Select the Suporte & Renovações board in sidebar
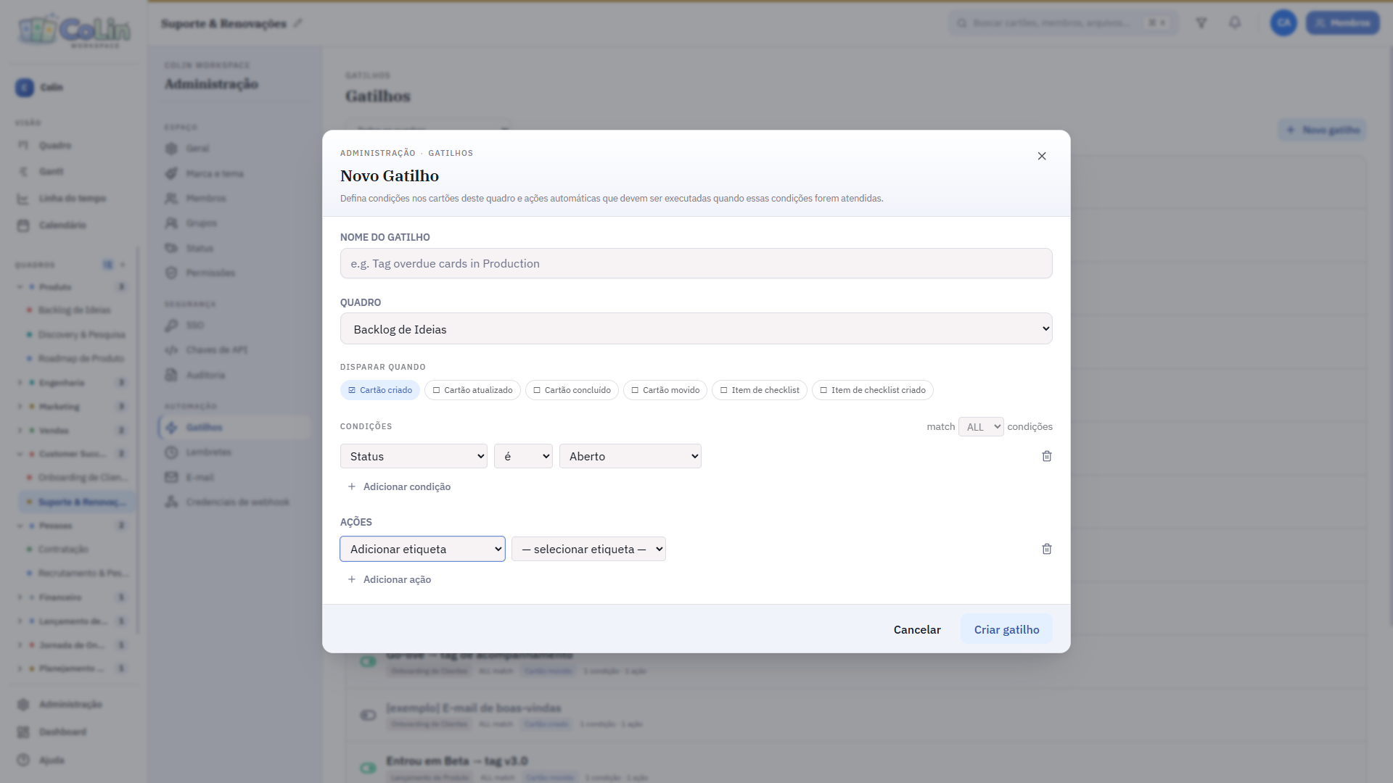Screen dimensions: 1393x783 coord(77,502)
